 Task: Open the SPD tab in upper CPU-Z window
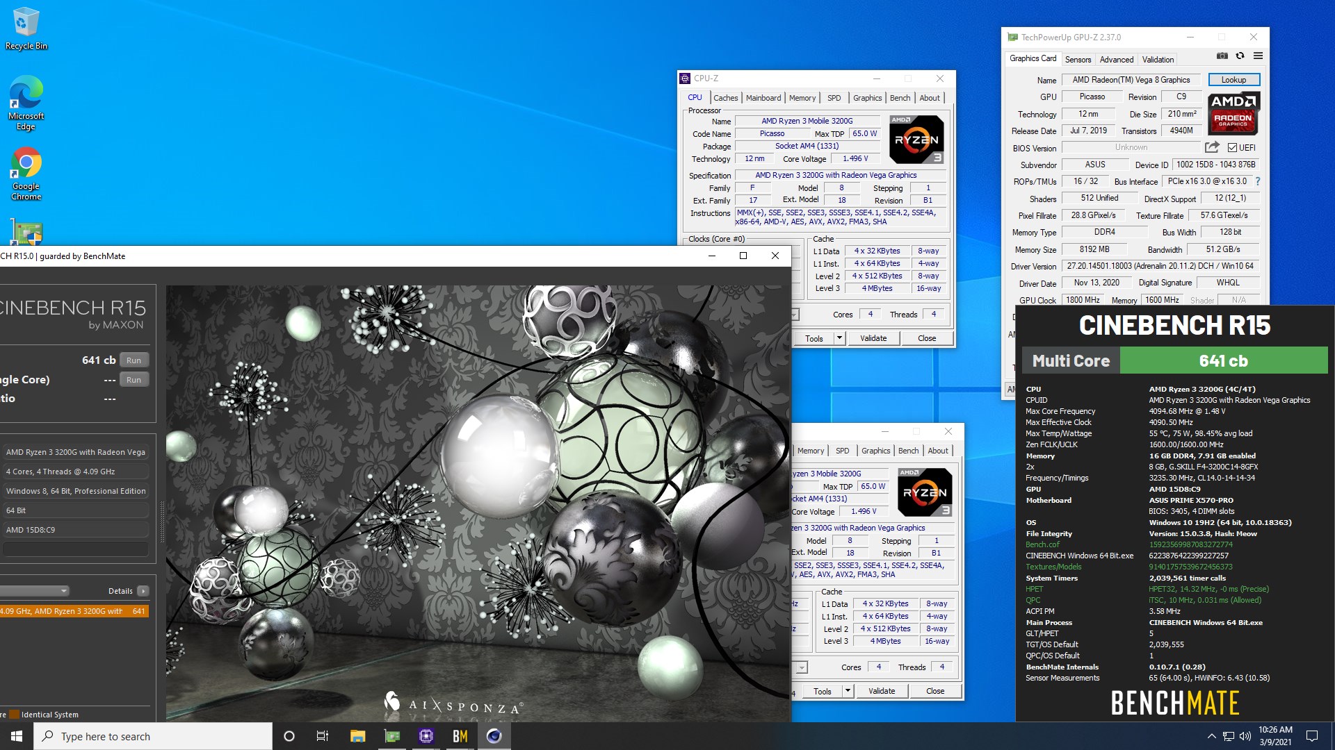834,98
